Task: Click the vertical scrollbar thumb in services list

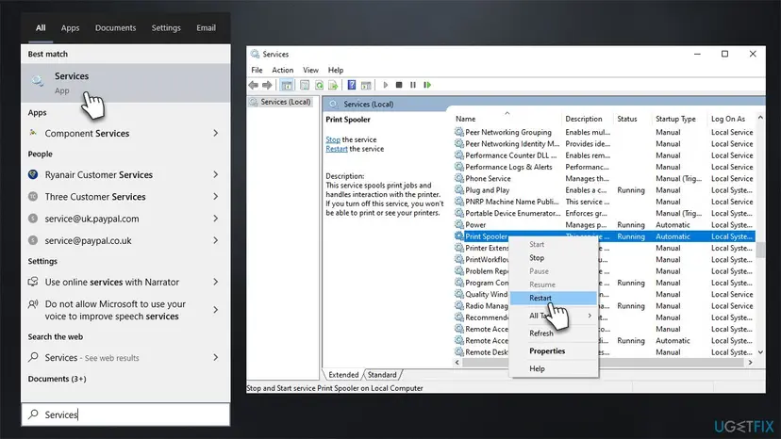Action: point(760,250)
